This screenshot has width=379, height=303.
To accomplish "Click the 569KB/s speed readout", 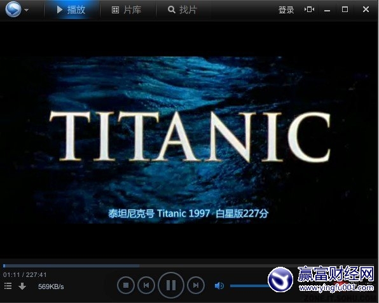I will (51, 286).
